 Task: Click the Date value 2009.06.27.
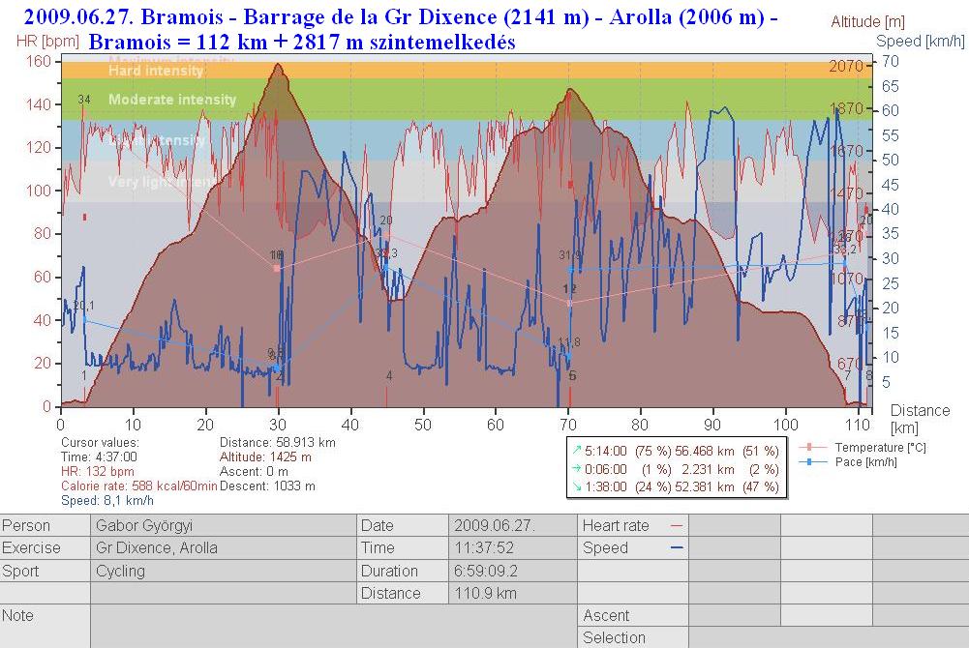tap(511, 525)
